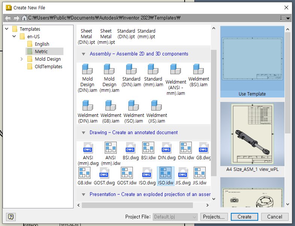Pick JIS.idw drawing template

(199, 176)
